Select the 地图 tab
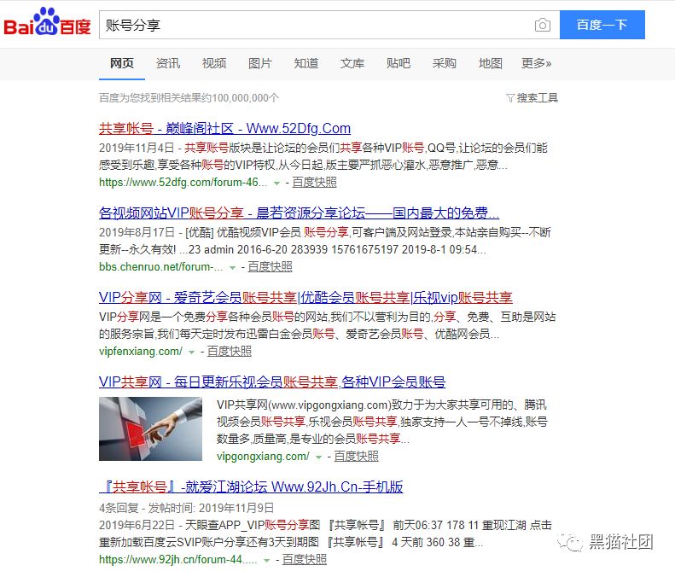 click(491, 63)
